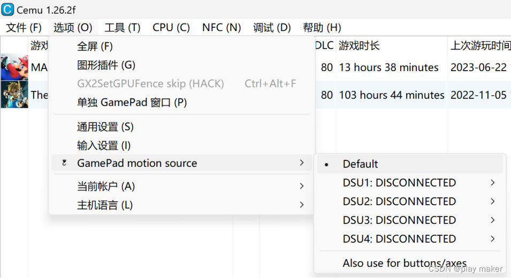Image resolution: width=511 pixels, height=278 pixels.
Task: Open the CPU (C) menu
Action: [x=171, y=28]
